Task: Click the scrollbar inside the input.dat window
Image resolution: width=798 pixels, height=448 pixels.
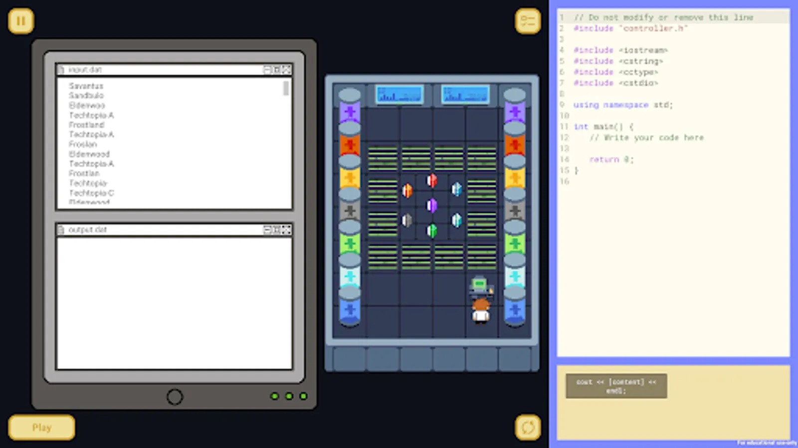Action: tap(286, 90)
